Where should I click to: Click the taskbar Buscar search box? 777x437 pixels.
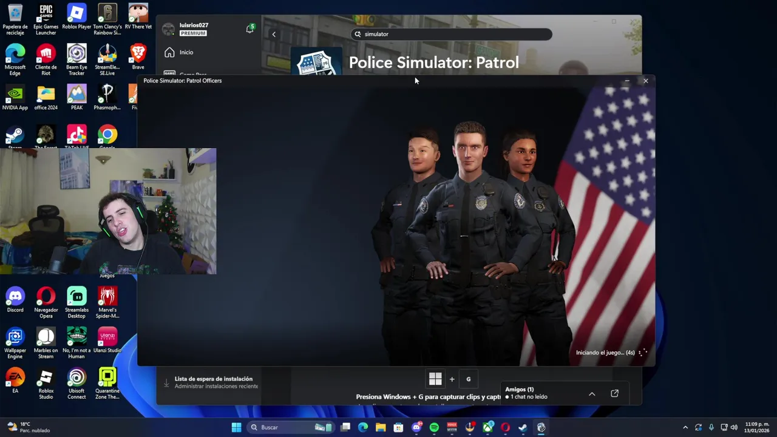click(x=290, y=427)
